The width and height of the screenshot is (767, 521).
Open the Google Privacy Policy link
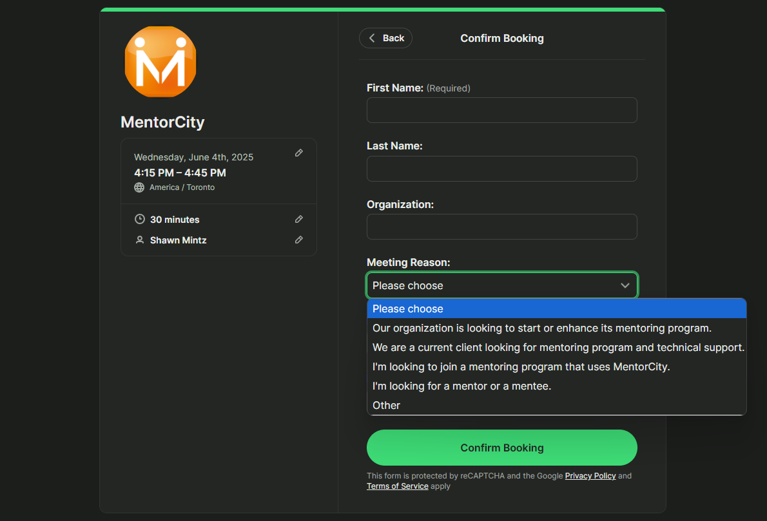coord(590,476)
